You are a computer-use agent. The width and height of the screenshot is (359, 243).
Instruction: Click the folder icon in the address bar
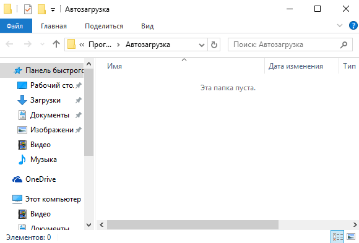[x=71, y=44]
